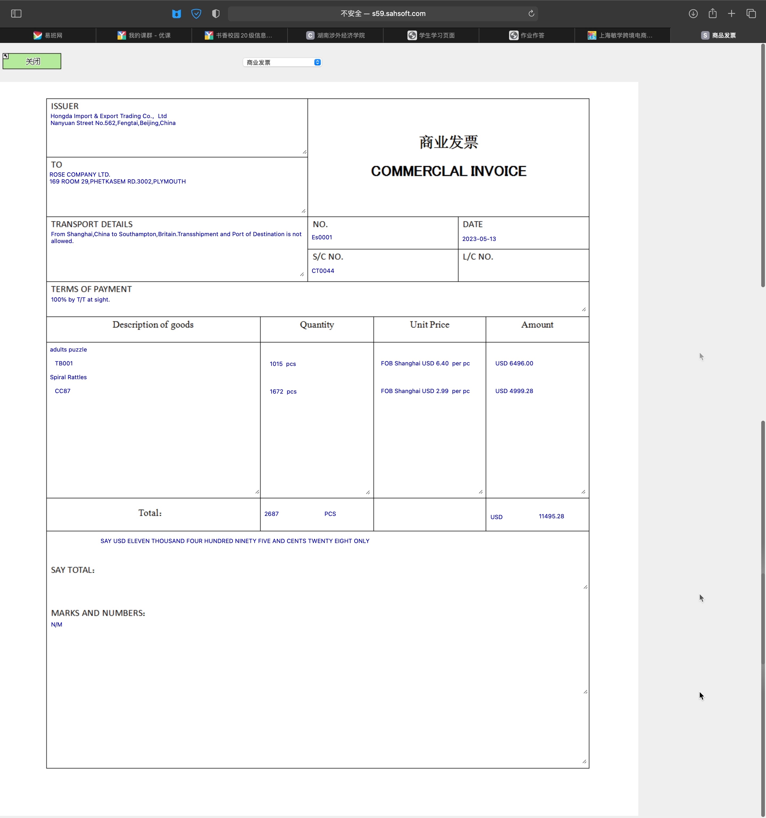Open the privacy report shield icon
Image resolution: width=766 pixels, height=818 pixels.
click(x=216, y=14)
